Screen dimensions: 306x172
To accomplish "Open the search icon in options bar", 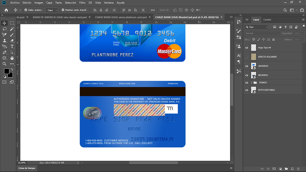I will pos(285,10).
